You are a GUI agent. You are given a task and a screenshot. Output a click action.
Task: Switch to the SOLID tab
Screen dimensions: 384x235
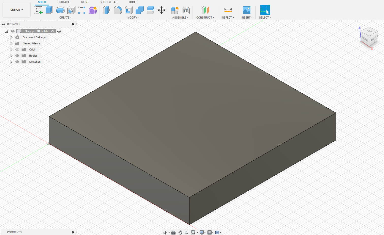click(x=42, y=2)
